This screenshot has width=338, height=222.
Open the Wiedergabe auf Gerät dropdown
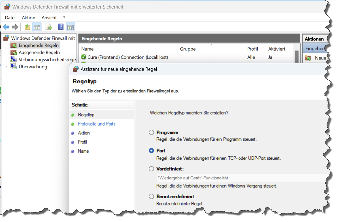242,178
